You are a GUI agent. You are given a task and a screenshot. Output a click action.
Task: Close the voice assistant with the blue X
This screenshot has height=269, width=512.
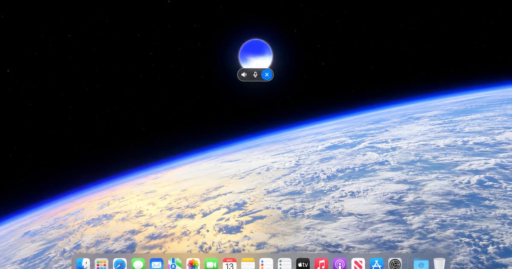267,75
